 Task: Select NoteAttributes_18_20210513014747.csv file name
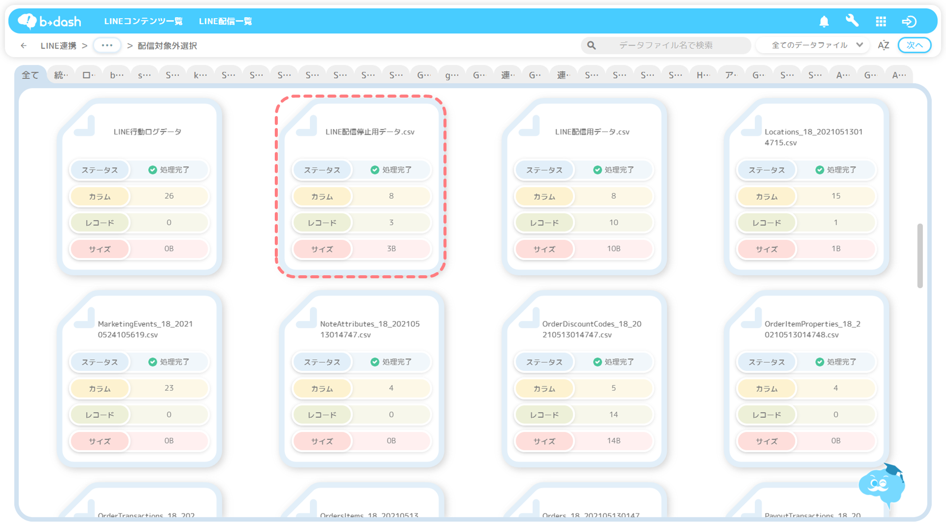[x=370, y=329]
